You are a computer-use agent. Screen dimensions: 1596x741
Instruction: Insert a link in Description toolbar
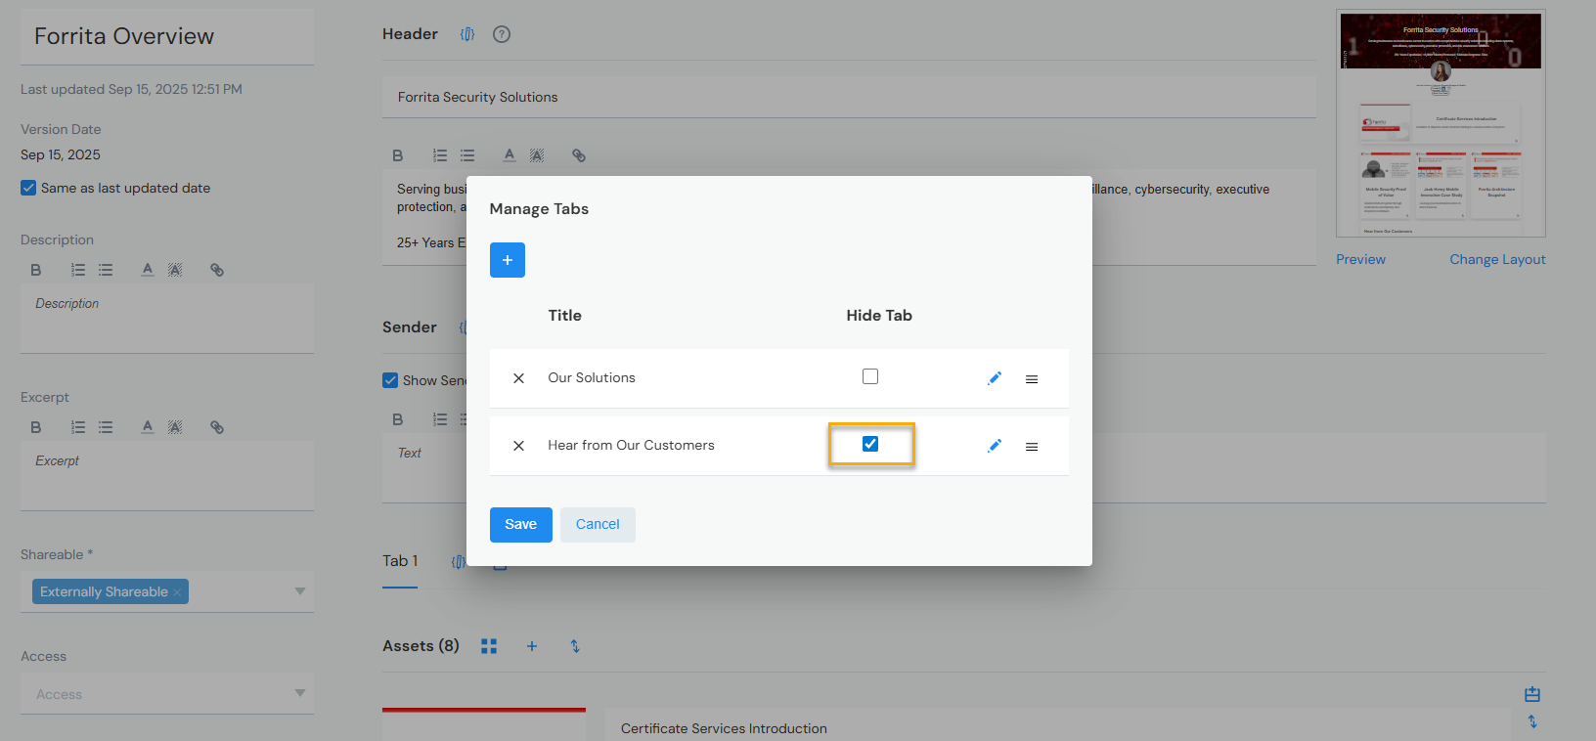pyautogui.click(x=217, y=270)
